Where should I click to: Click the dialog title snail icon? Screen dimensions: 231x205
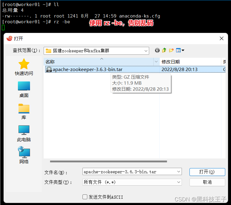click(x=9, y=38)
